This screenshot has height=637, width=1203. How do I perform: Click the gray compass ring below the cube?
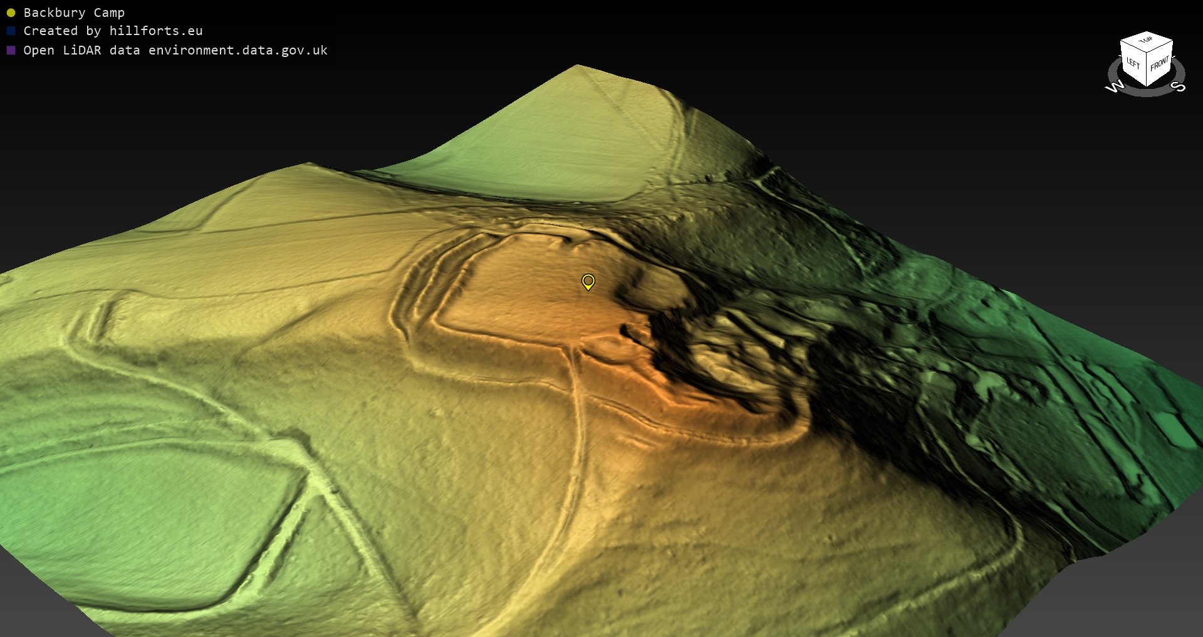1147,93
